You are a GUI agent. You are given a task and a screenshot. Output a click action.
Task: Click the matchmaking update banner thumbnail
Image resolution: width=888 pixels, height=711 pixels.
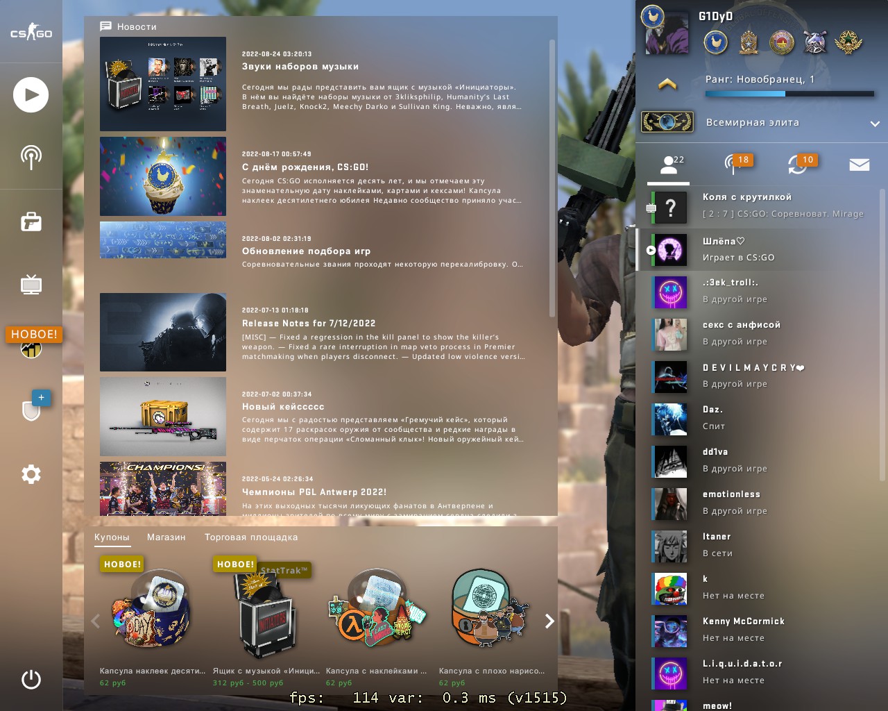click(163, 240)
